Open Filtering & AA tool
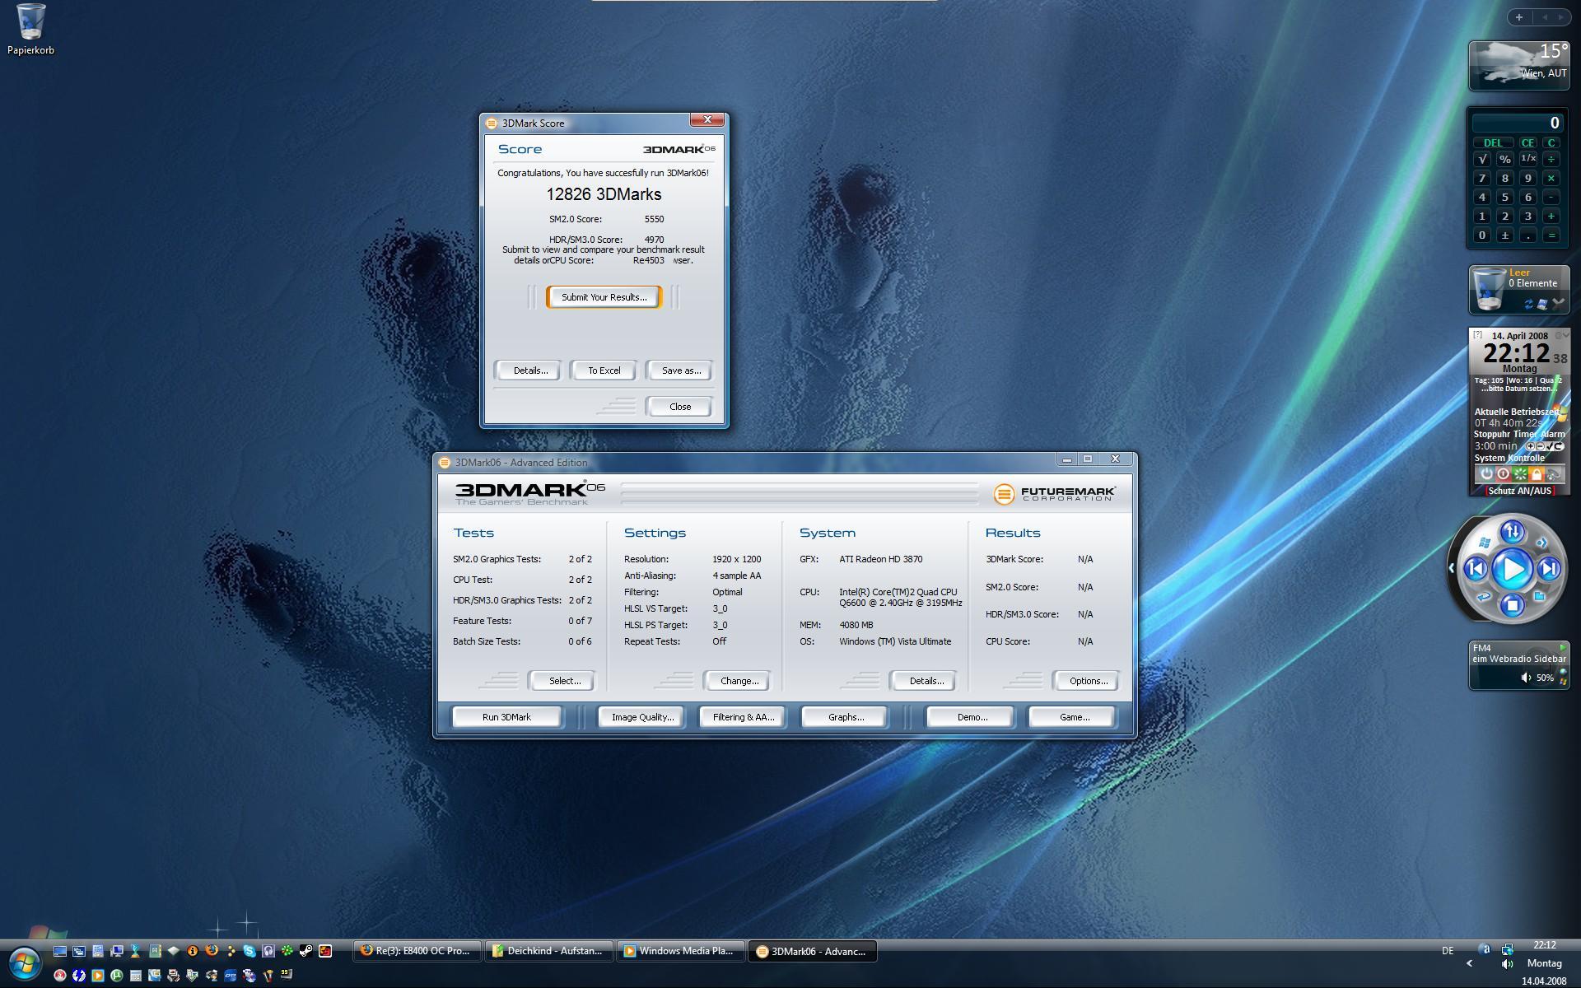This screenshot has width=1581, height=988. (x=743, y=717)
